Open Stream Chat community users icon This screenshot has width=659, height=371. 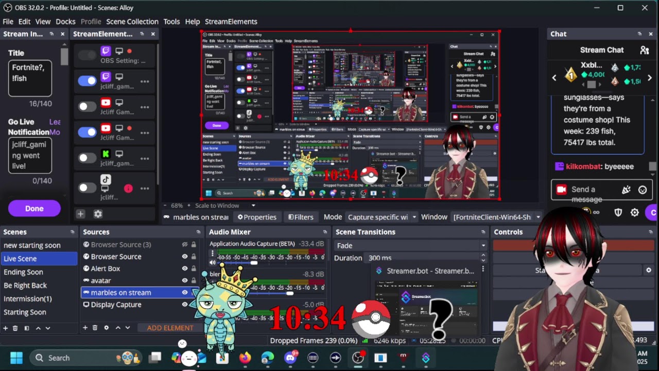click(644, 50)
